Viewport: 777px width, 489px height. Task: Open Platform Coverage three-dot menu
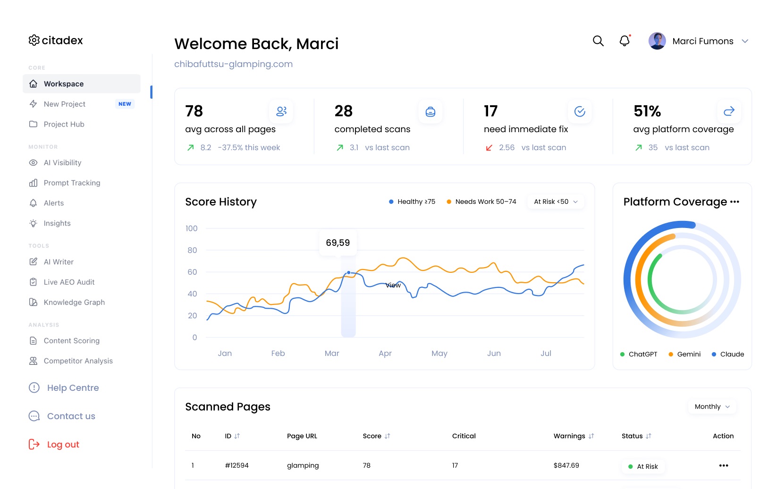click(735, 202)
